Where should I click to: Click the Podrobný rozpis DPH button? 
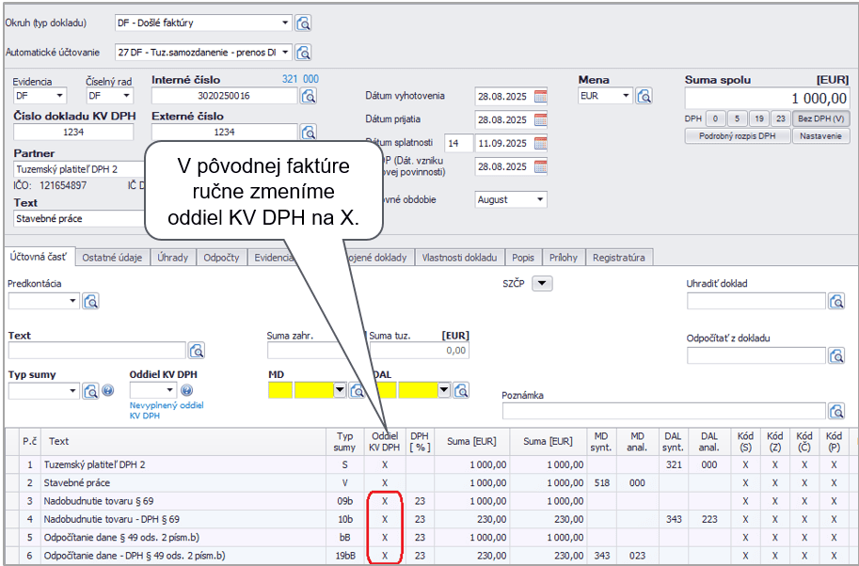[737, 136]
